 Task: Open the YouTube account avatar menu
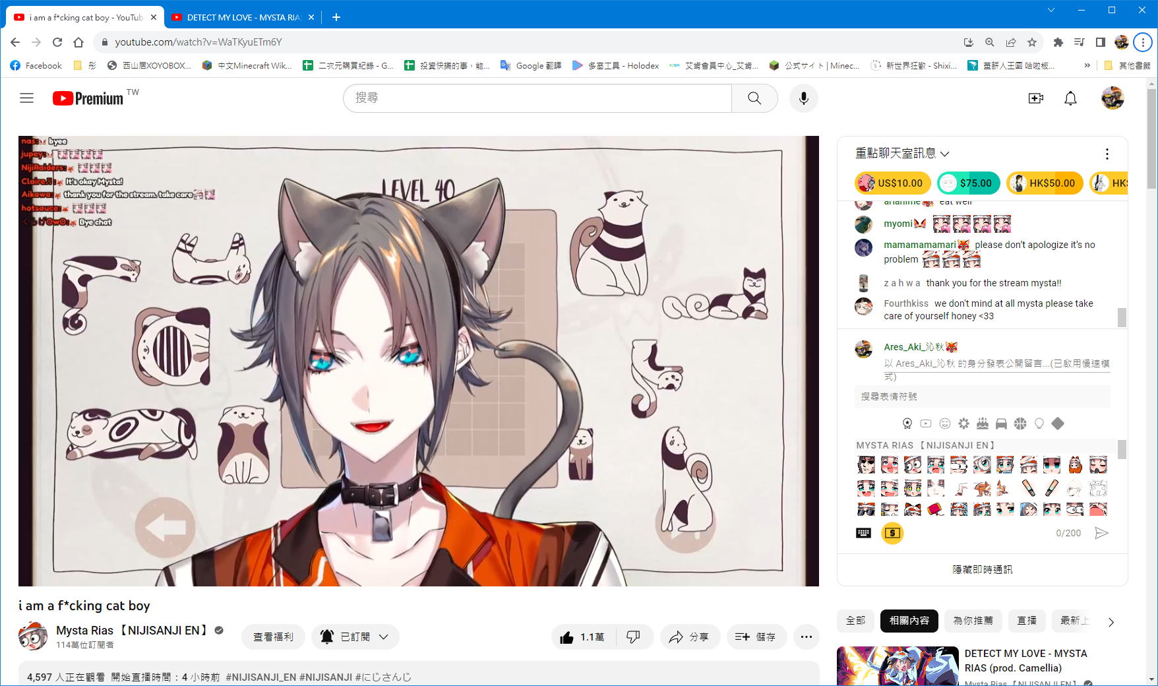pyautogui.click(x=1112, y=98)
